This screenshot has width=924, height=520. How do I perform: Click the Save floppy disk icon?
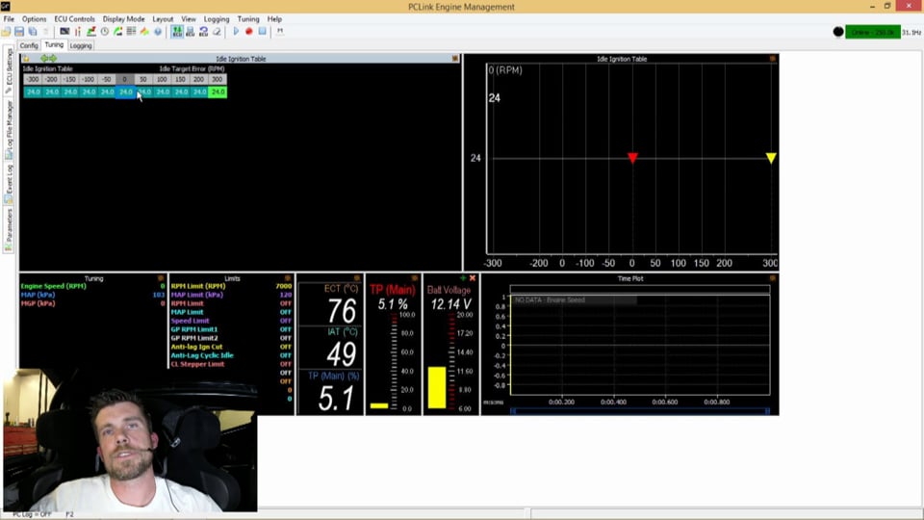coord(19,31)
